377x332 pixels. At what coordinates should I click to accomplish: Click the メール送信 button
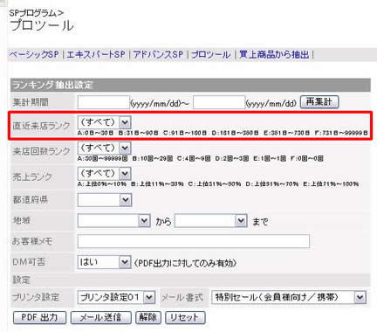point(101,317)
